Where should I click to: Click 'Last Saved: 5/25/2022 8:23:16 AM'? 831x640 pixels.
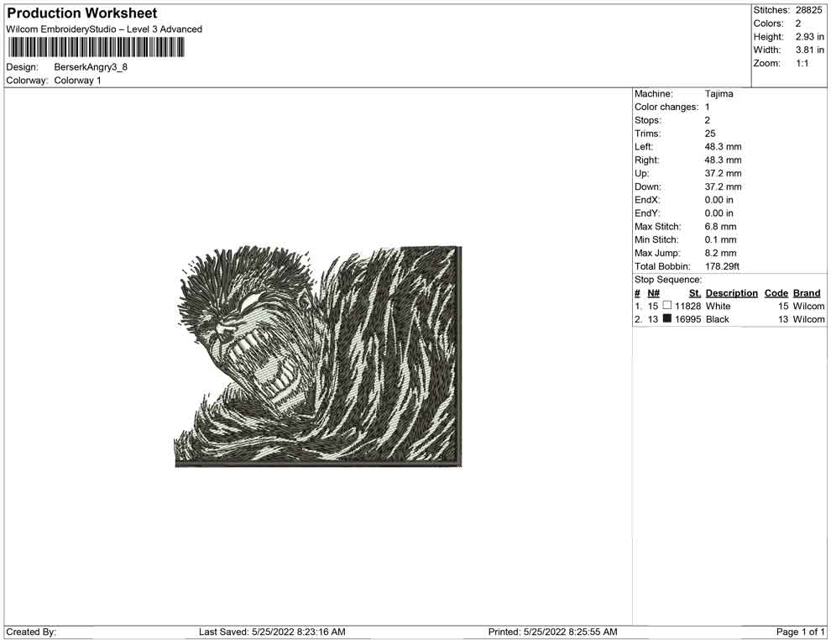pyautogui.click(x=272, y=632)
